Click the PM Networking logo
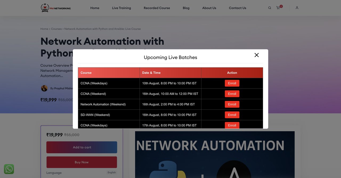This screenshot has height=178, width=341. click(x=56, y=8)
